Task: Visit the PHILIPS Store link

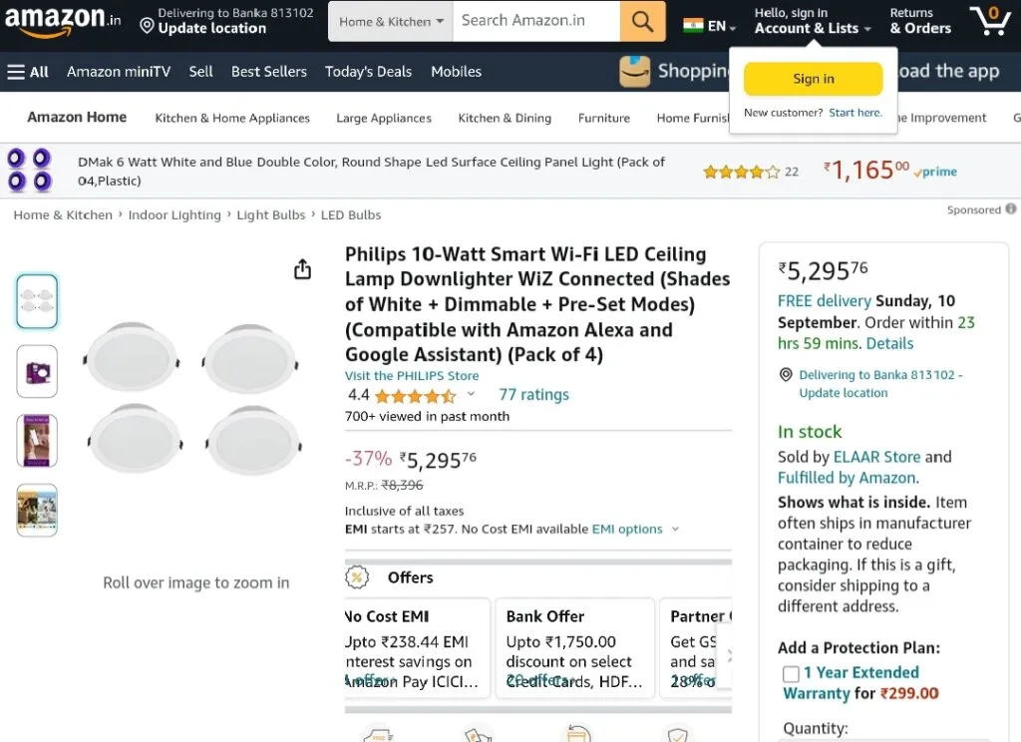Action: [412, 376]
